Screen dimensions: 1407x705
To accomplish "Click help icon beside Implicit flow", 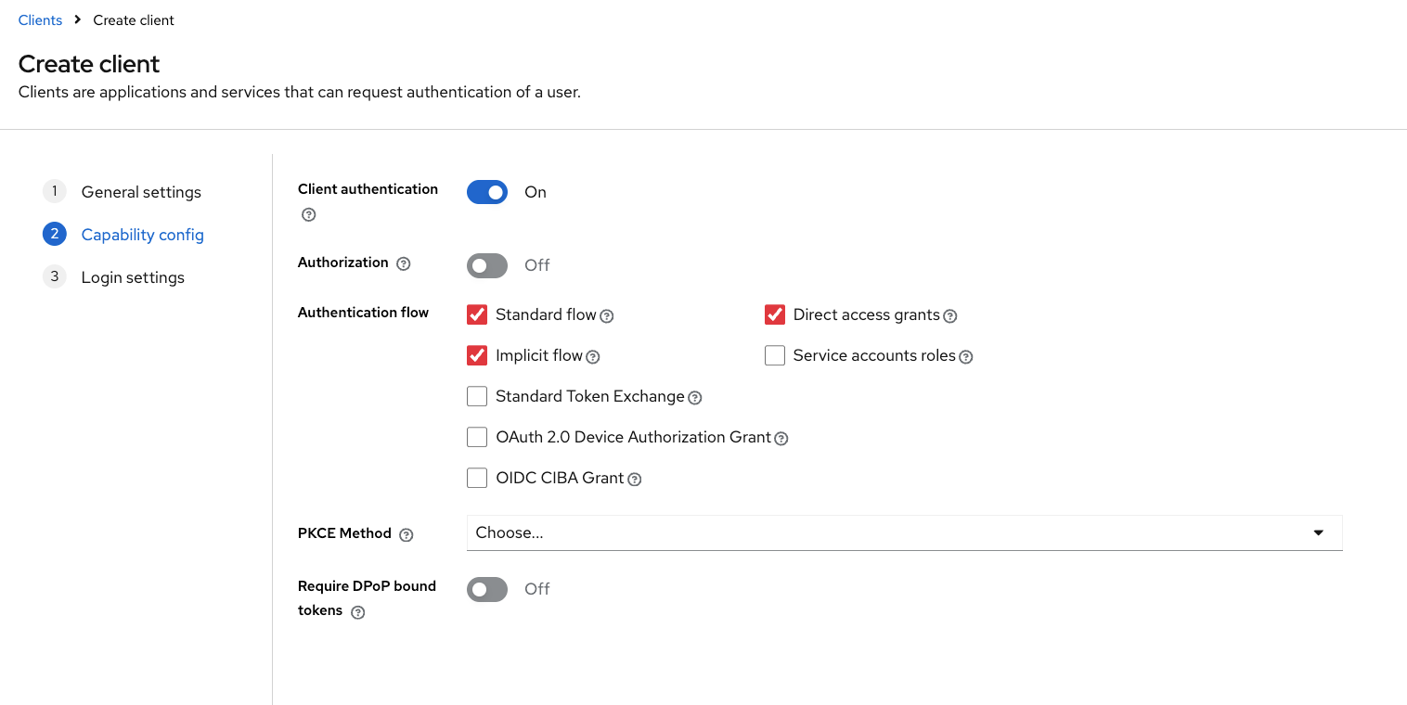I will coord(593,357).
